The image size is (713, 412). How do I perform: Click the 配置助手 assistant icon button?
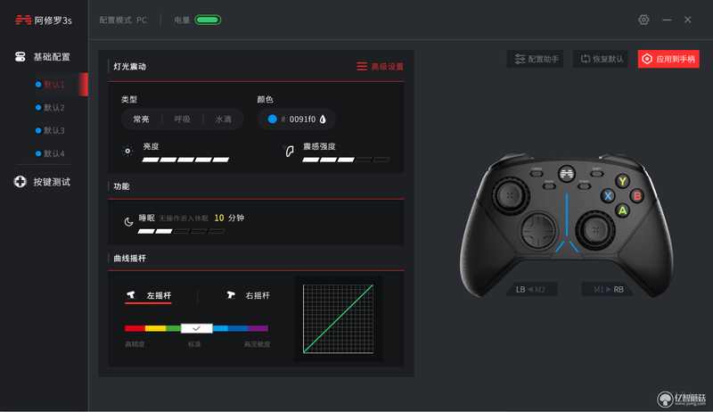pyautogui.click(x=520, y=59)
